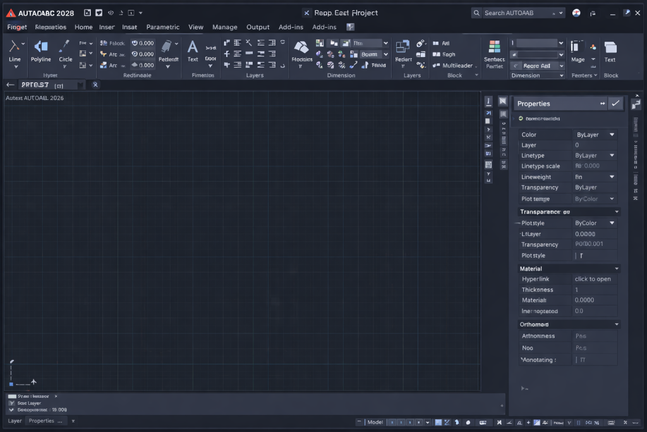Click the Multileader tool
The height and width of the screenshot is (432, 647).
tap(456, 65)
